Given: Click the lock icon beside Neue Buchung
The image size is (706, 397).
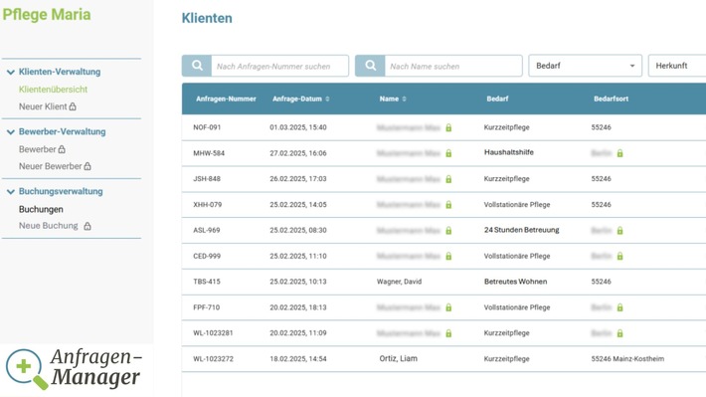Looking at the screenshot, I should (88, 226).
